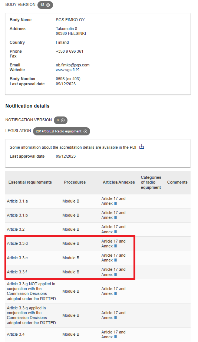This screenshot has width=198, height=342.
Task: Click the Procedures column header
Action: tap(75, 182)
